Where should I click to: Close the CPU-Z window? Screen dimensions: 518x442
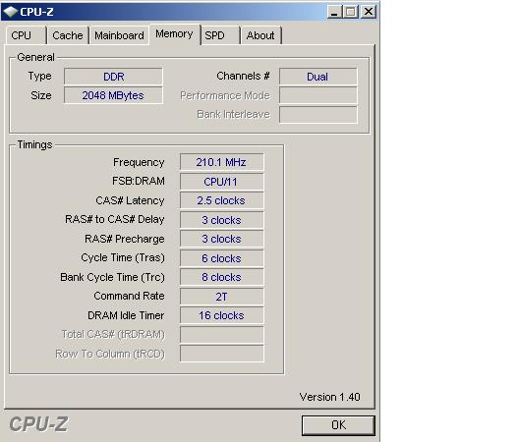click(369, 12)
